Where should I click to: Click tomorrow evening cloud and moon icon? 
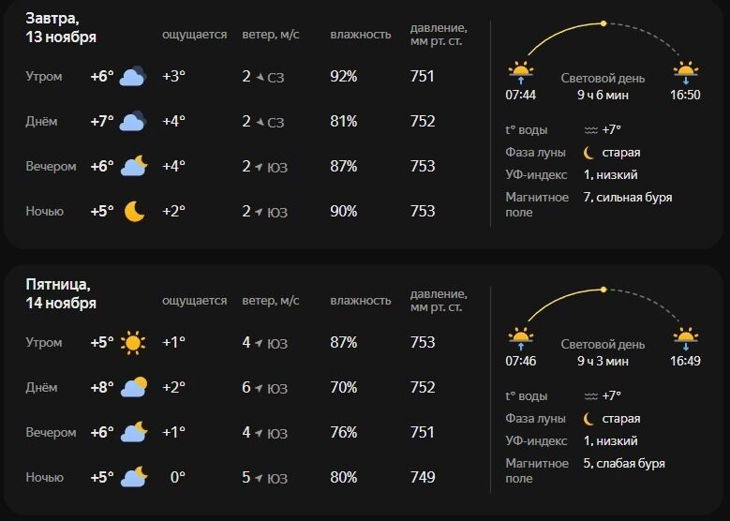(134, 167)
